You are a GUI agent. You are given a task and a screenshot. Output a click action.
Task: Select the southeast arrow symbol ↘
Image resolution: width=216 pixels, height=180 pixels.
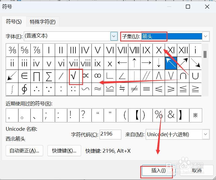pyautogui.click(x=195, y=63)
